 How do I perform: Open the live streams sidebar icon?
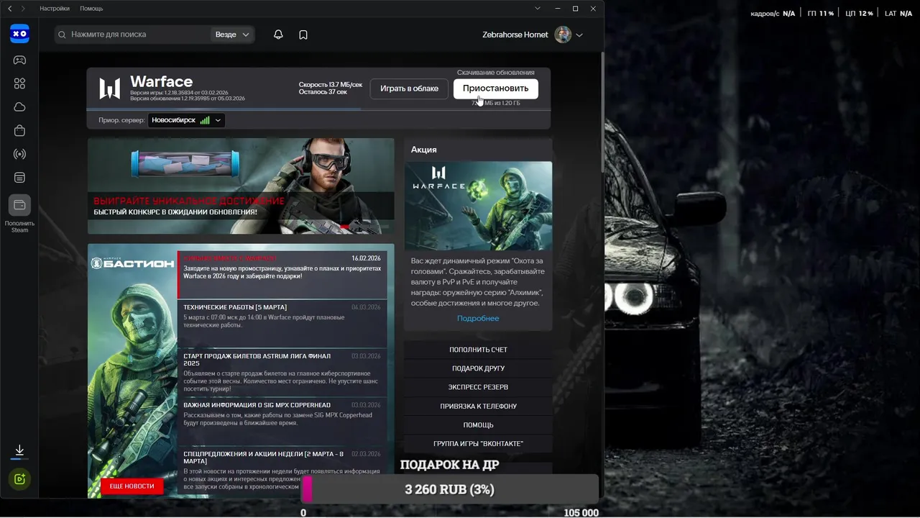[x=19, y=154]
